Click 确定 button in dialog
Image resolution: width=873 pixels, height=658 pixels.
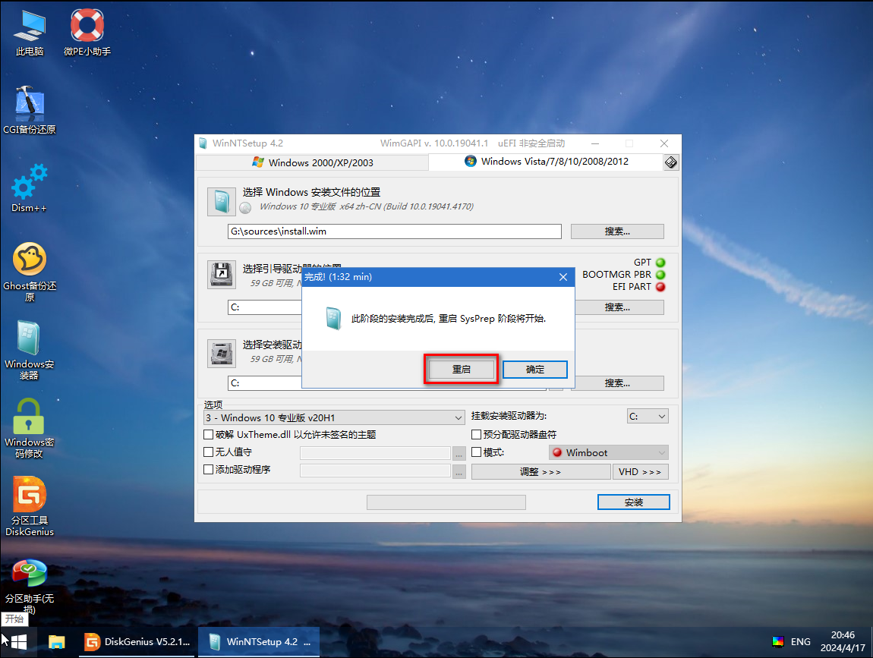[535, 369]
